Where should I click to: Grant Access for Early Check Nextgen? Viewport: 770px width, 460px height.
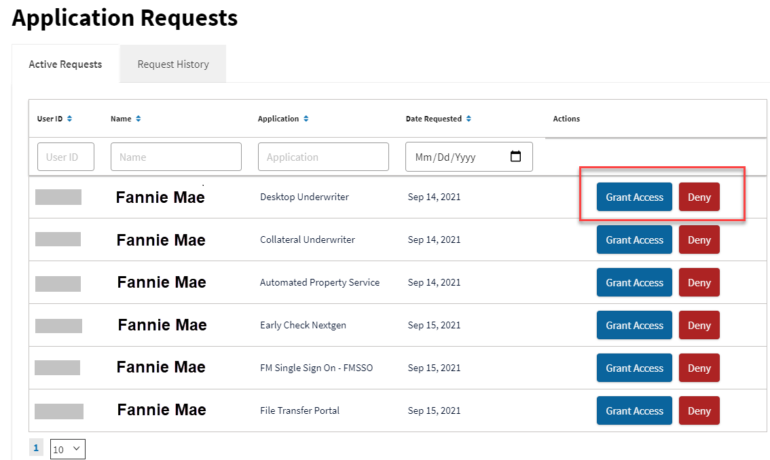[634, 325]
